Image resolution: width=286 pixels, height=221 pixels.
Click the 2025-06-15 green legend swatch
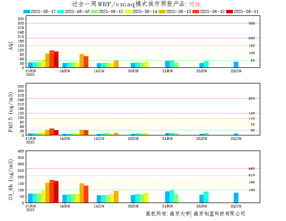94,11
